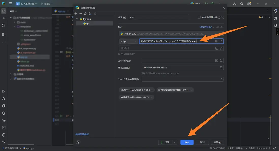The width and height of the screenshot is (279, 151).
Task: Remove the 将源根添加到 PYTHONPATH option tag
Action: point(152,97)
